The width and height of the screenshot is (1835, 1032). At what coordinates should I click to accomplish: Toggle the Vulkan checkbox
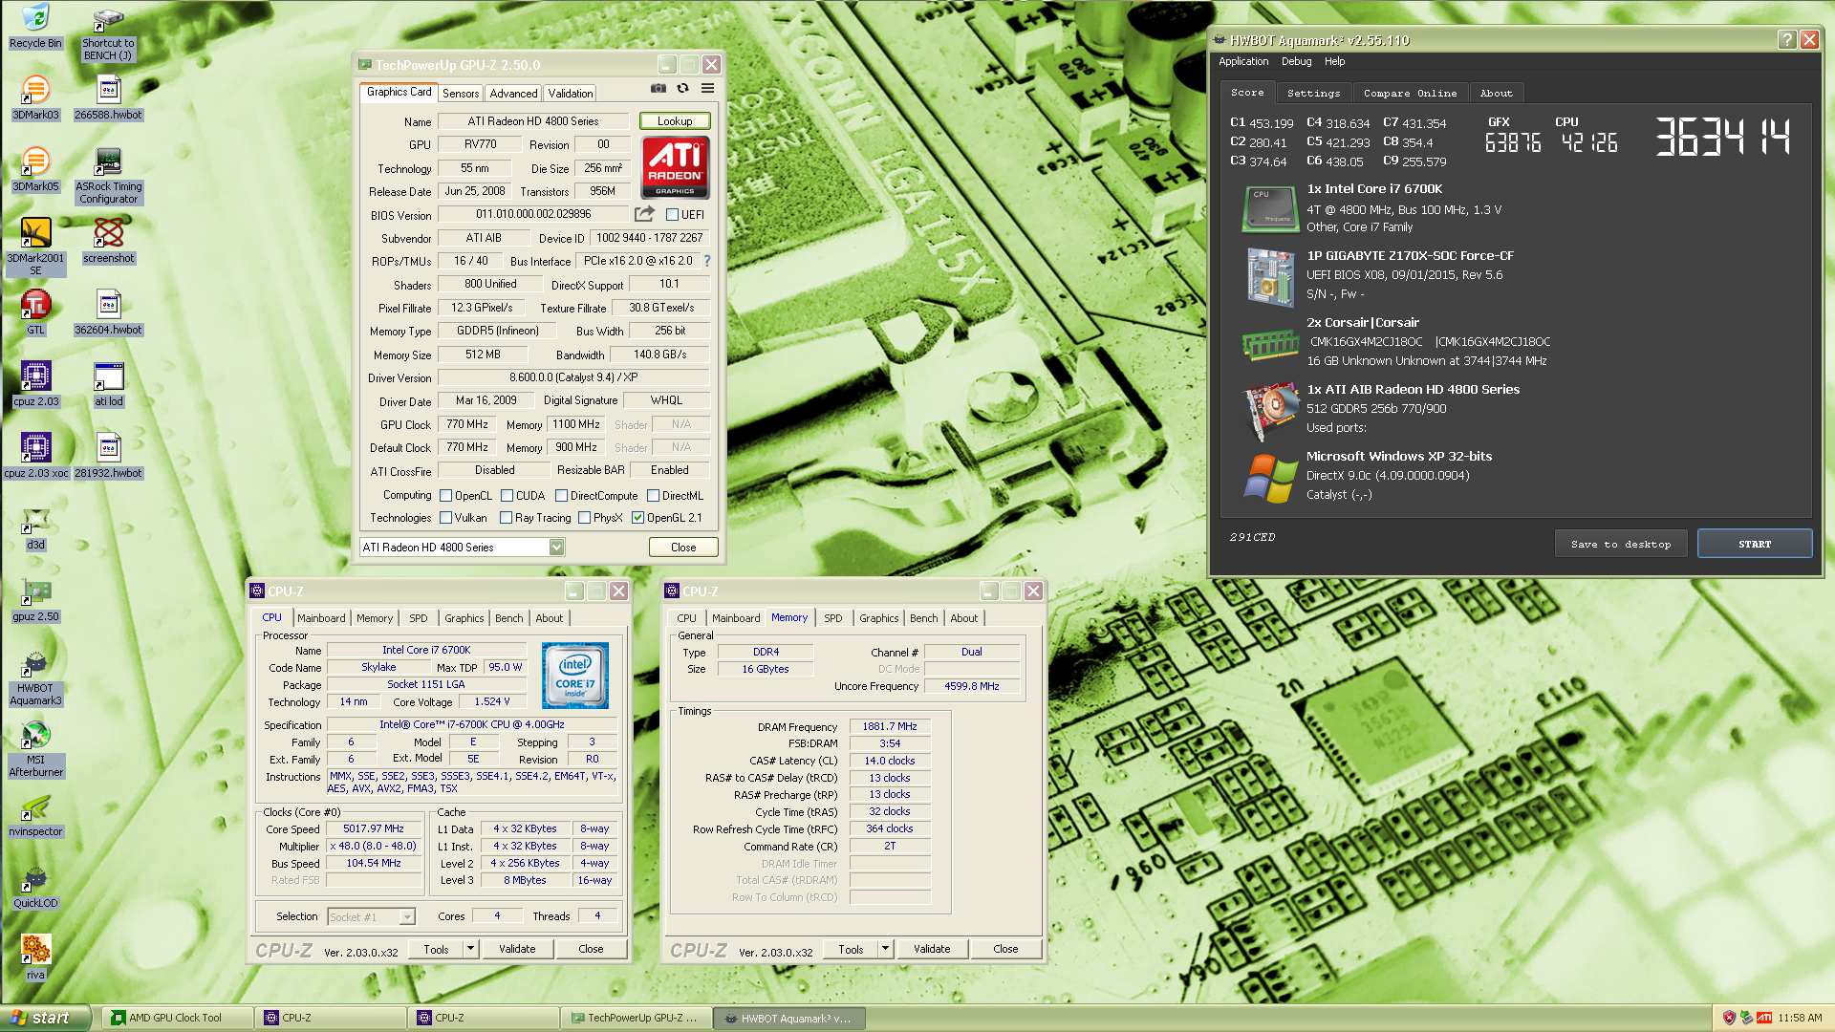[x=445, y=517]
